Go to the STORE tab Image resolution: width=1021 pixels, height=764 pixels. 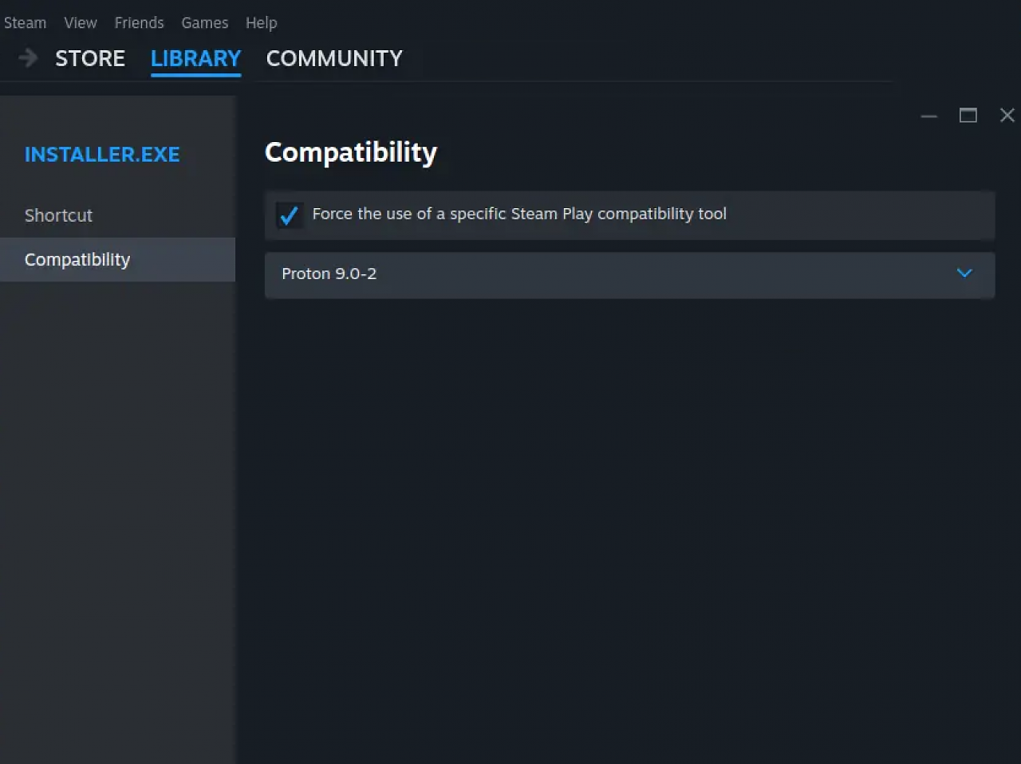[x=90, y=58]
